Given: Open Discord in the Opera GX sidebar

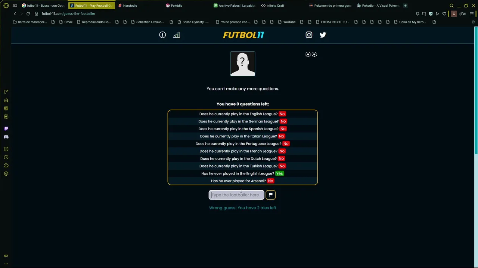Looking at the screenshot, I should click(6, 137).
